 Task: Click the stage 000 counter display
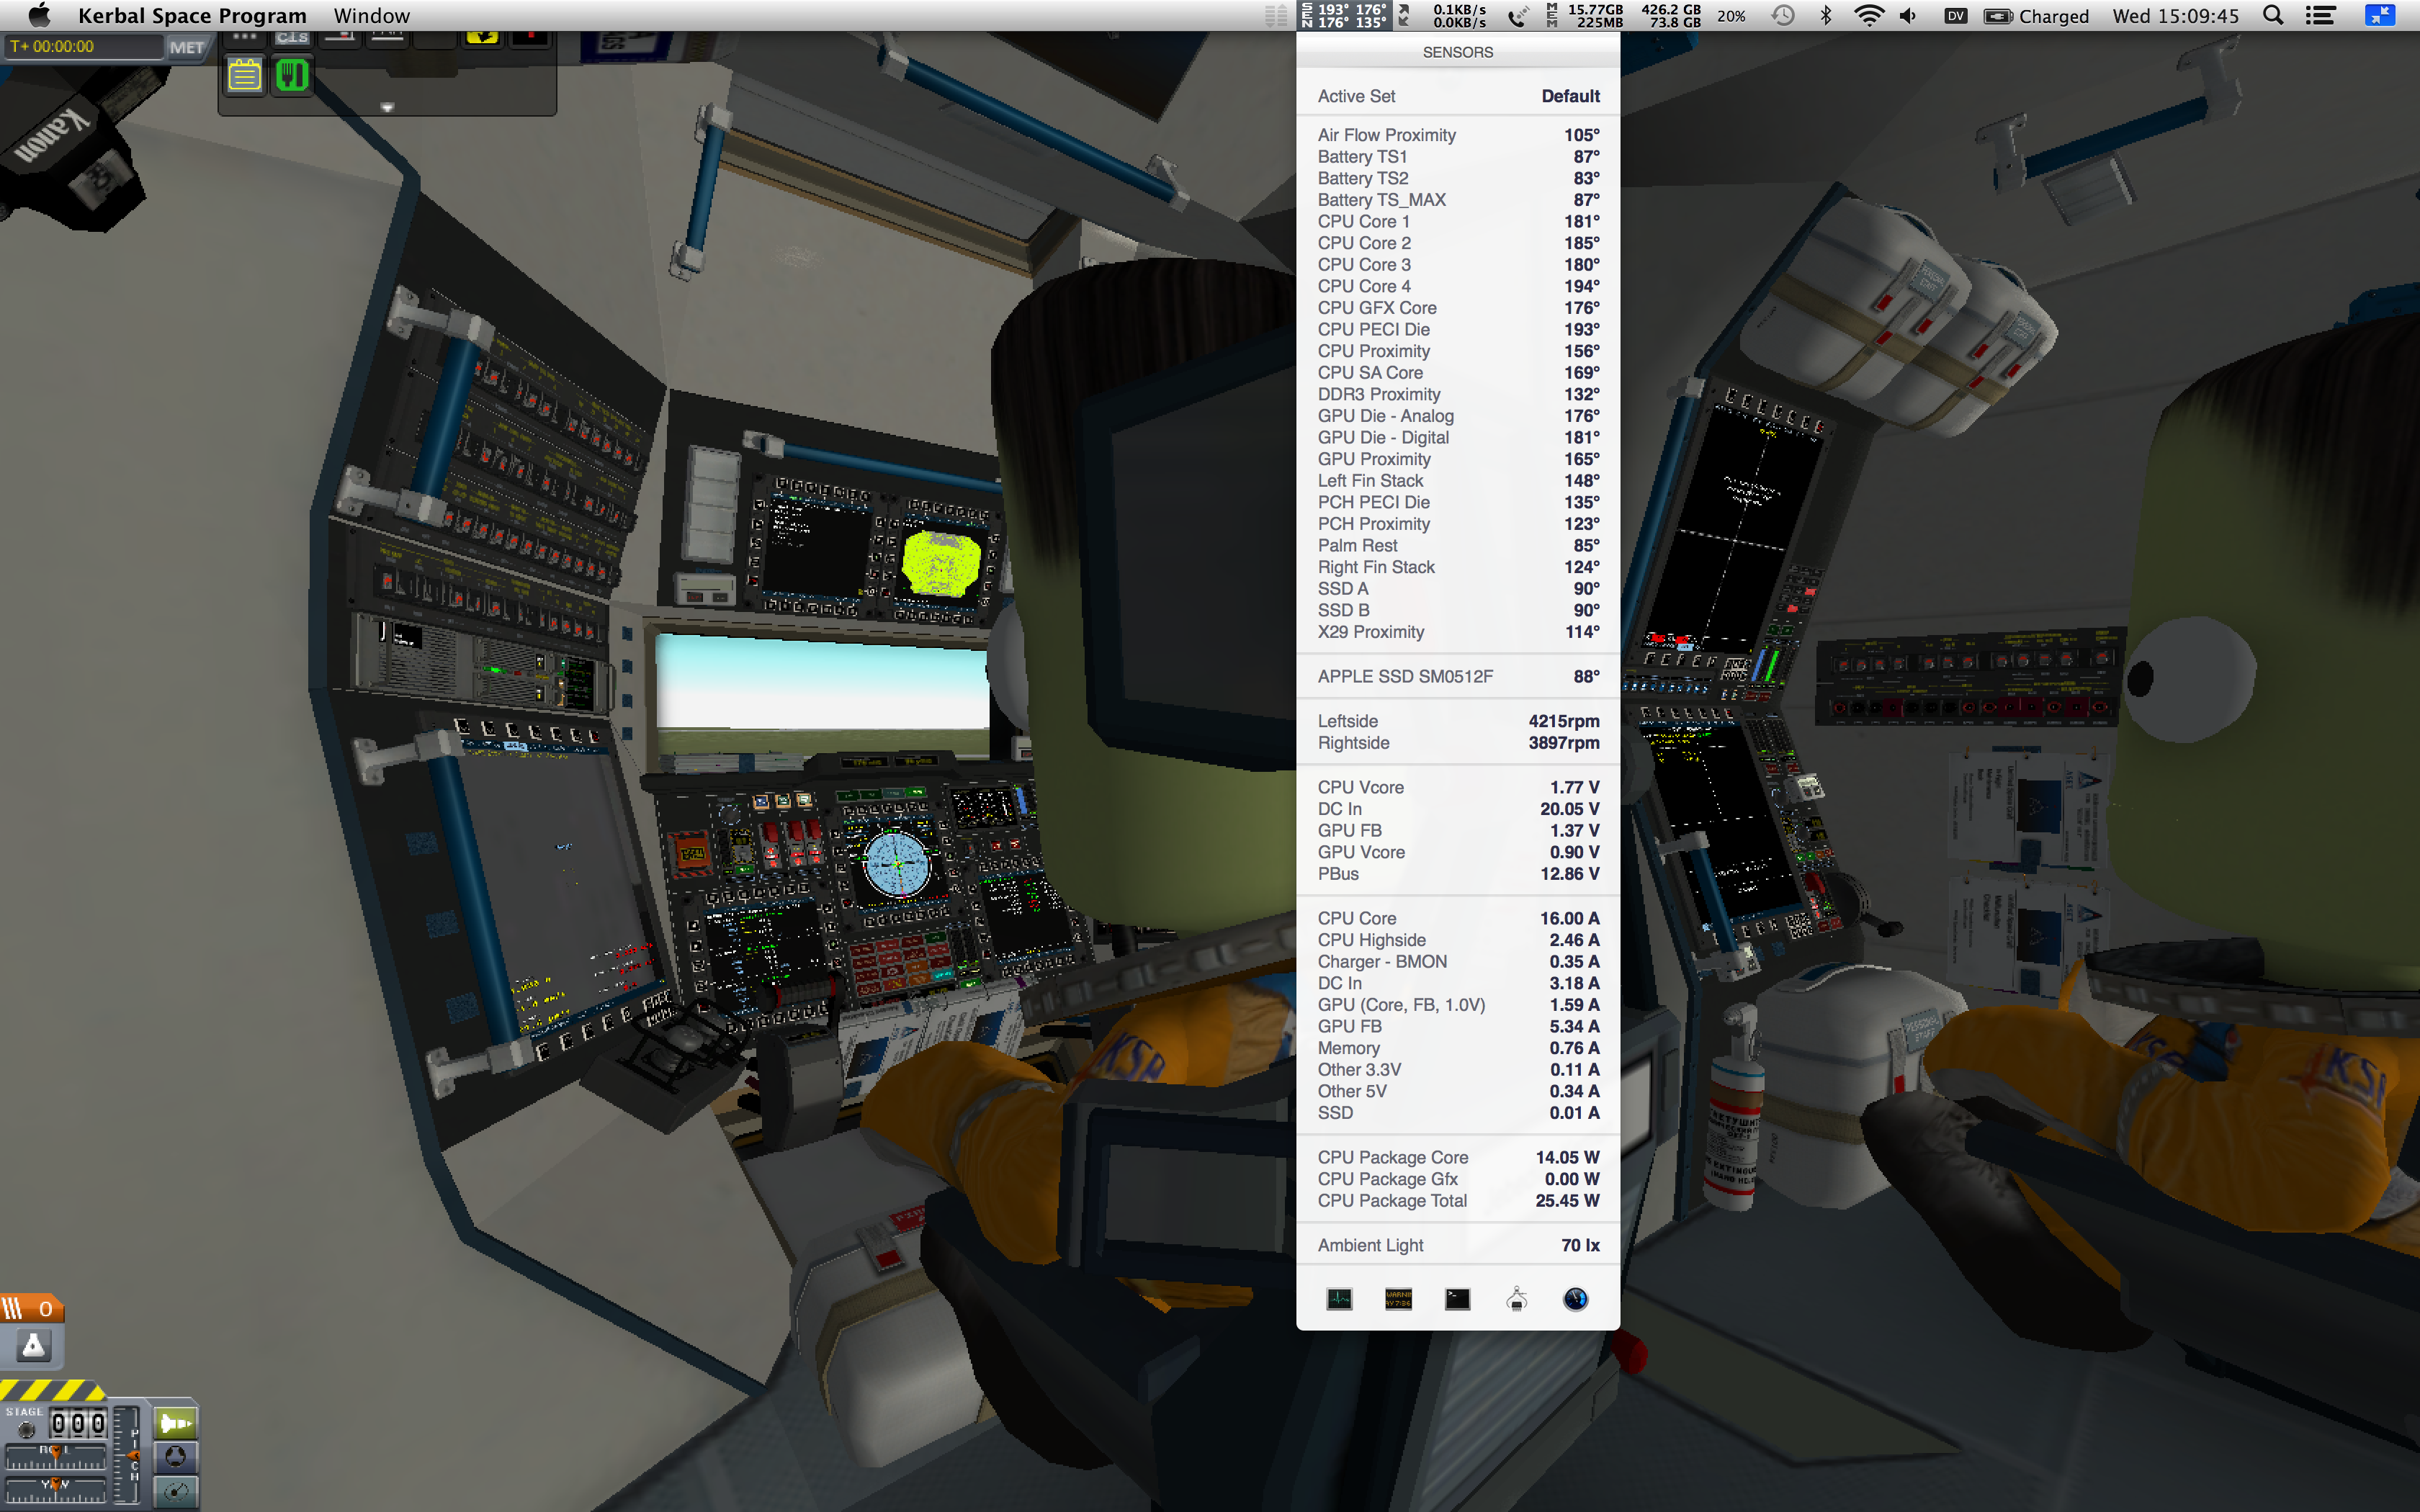78,1423
